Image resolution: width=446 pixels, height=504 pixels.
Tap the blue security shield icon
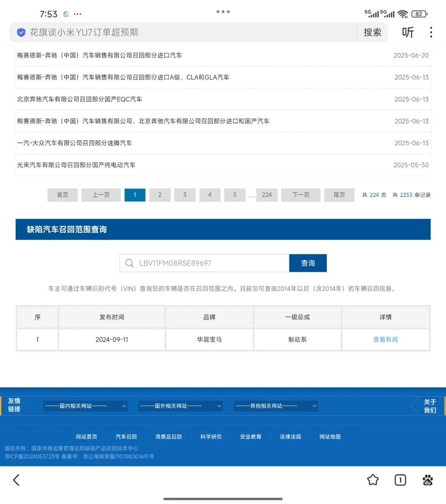click(x=21, y=32)
